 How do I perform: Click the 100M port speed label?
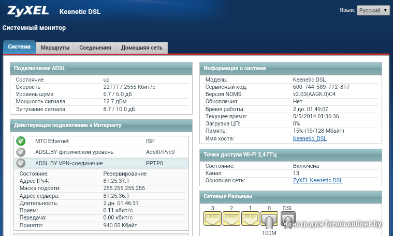269,233
